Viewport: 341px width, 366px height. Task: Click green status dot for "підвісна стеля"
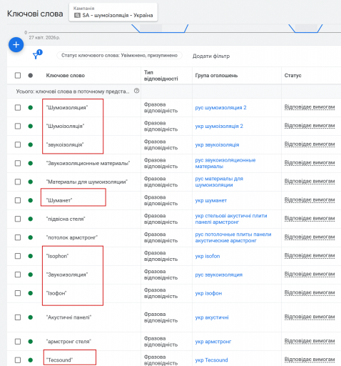pos(31,219)
